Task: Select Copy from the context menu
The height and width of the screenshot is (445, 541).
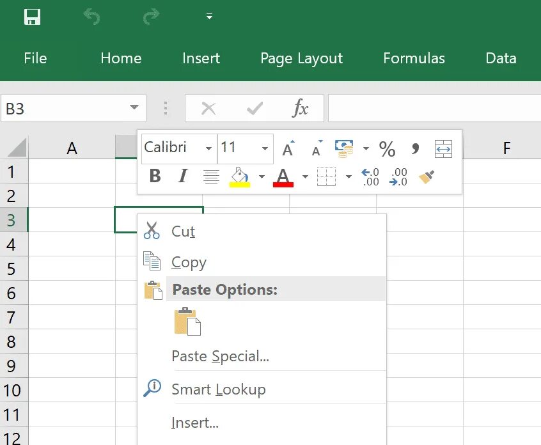Action: pyautogui.click(x=189, y=262)
